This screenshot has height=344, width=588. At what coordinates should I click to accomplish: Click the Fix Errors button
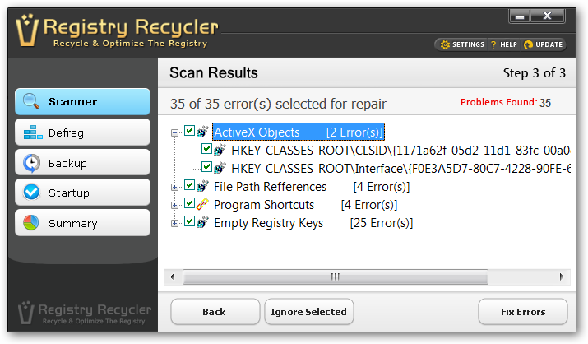(x=523, y=312)
